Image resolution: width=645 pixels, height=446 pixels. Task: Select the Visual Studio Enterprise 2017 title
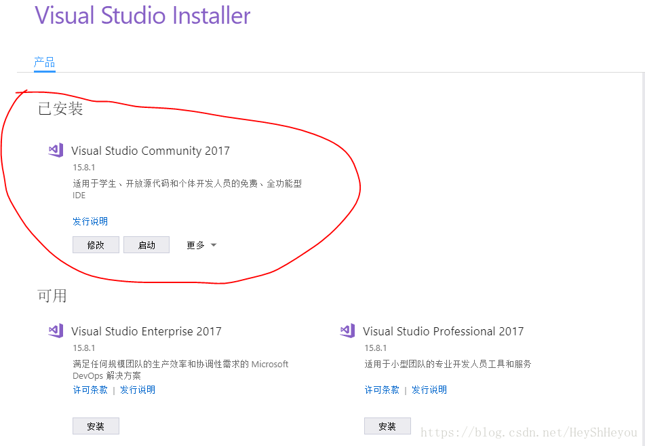(x=146, y=331)
